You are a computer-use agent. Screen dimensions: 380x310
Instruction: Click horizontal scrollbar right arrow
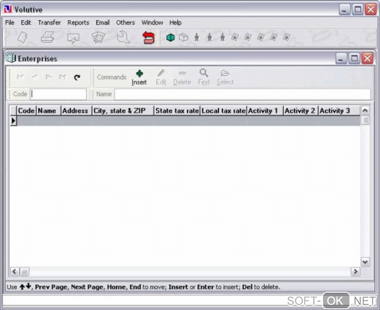[x=355, y=272]
